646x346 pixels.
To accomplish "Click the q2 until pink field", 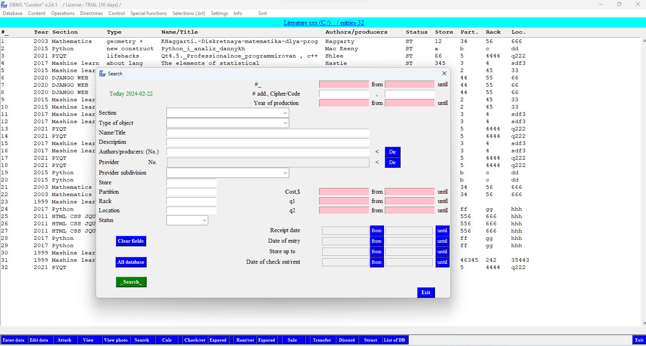I will (x=409, y=210).
